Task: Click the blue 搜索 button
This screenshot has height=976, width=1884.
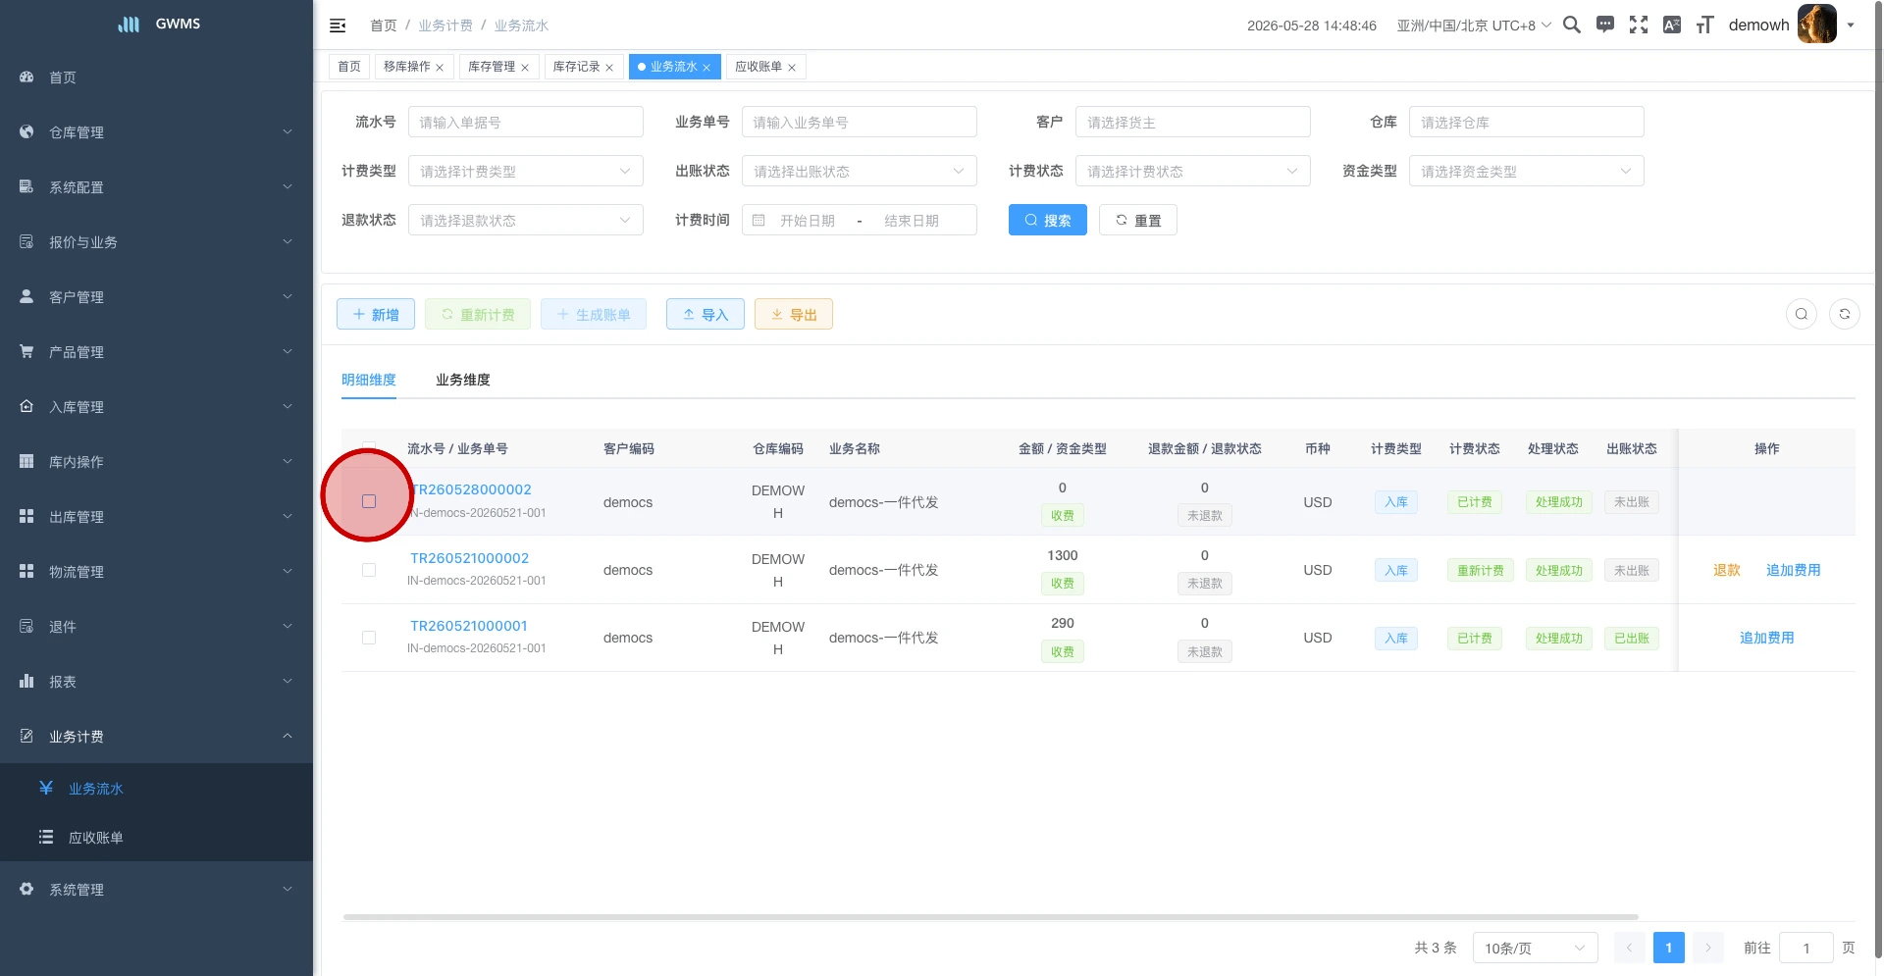Action: point(1048,221)
